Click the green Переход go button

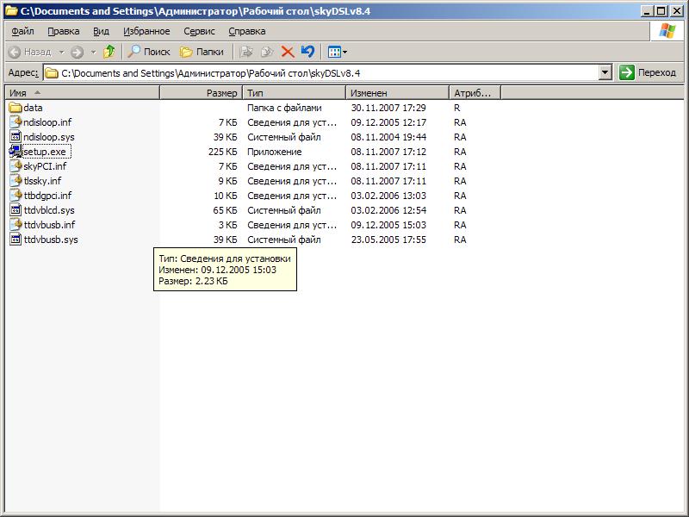(648, 72)
